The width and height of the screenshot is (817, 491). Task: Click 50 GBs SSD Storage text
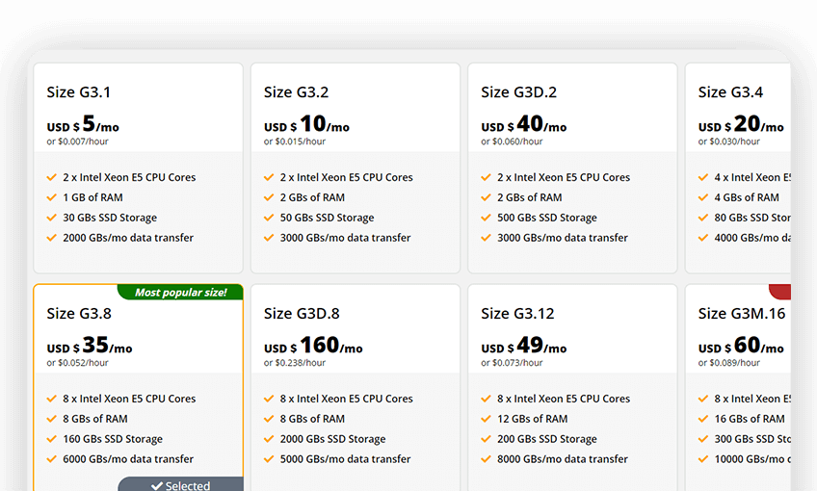coord(328,218)
